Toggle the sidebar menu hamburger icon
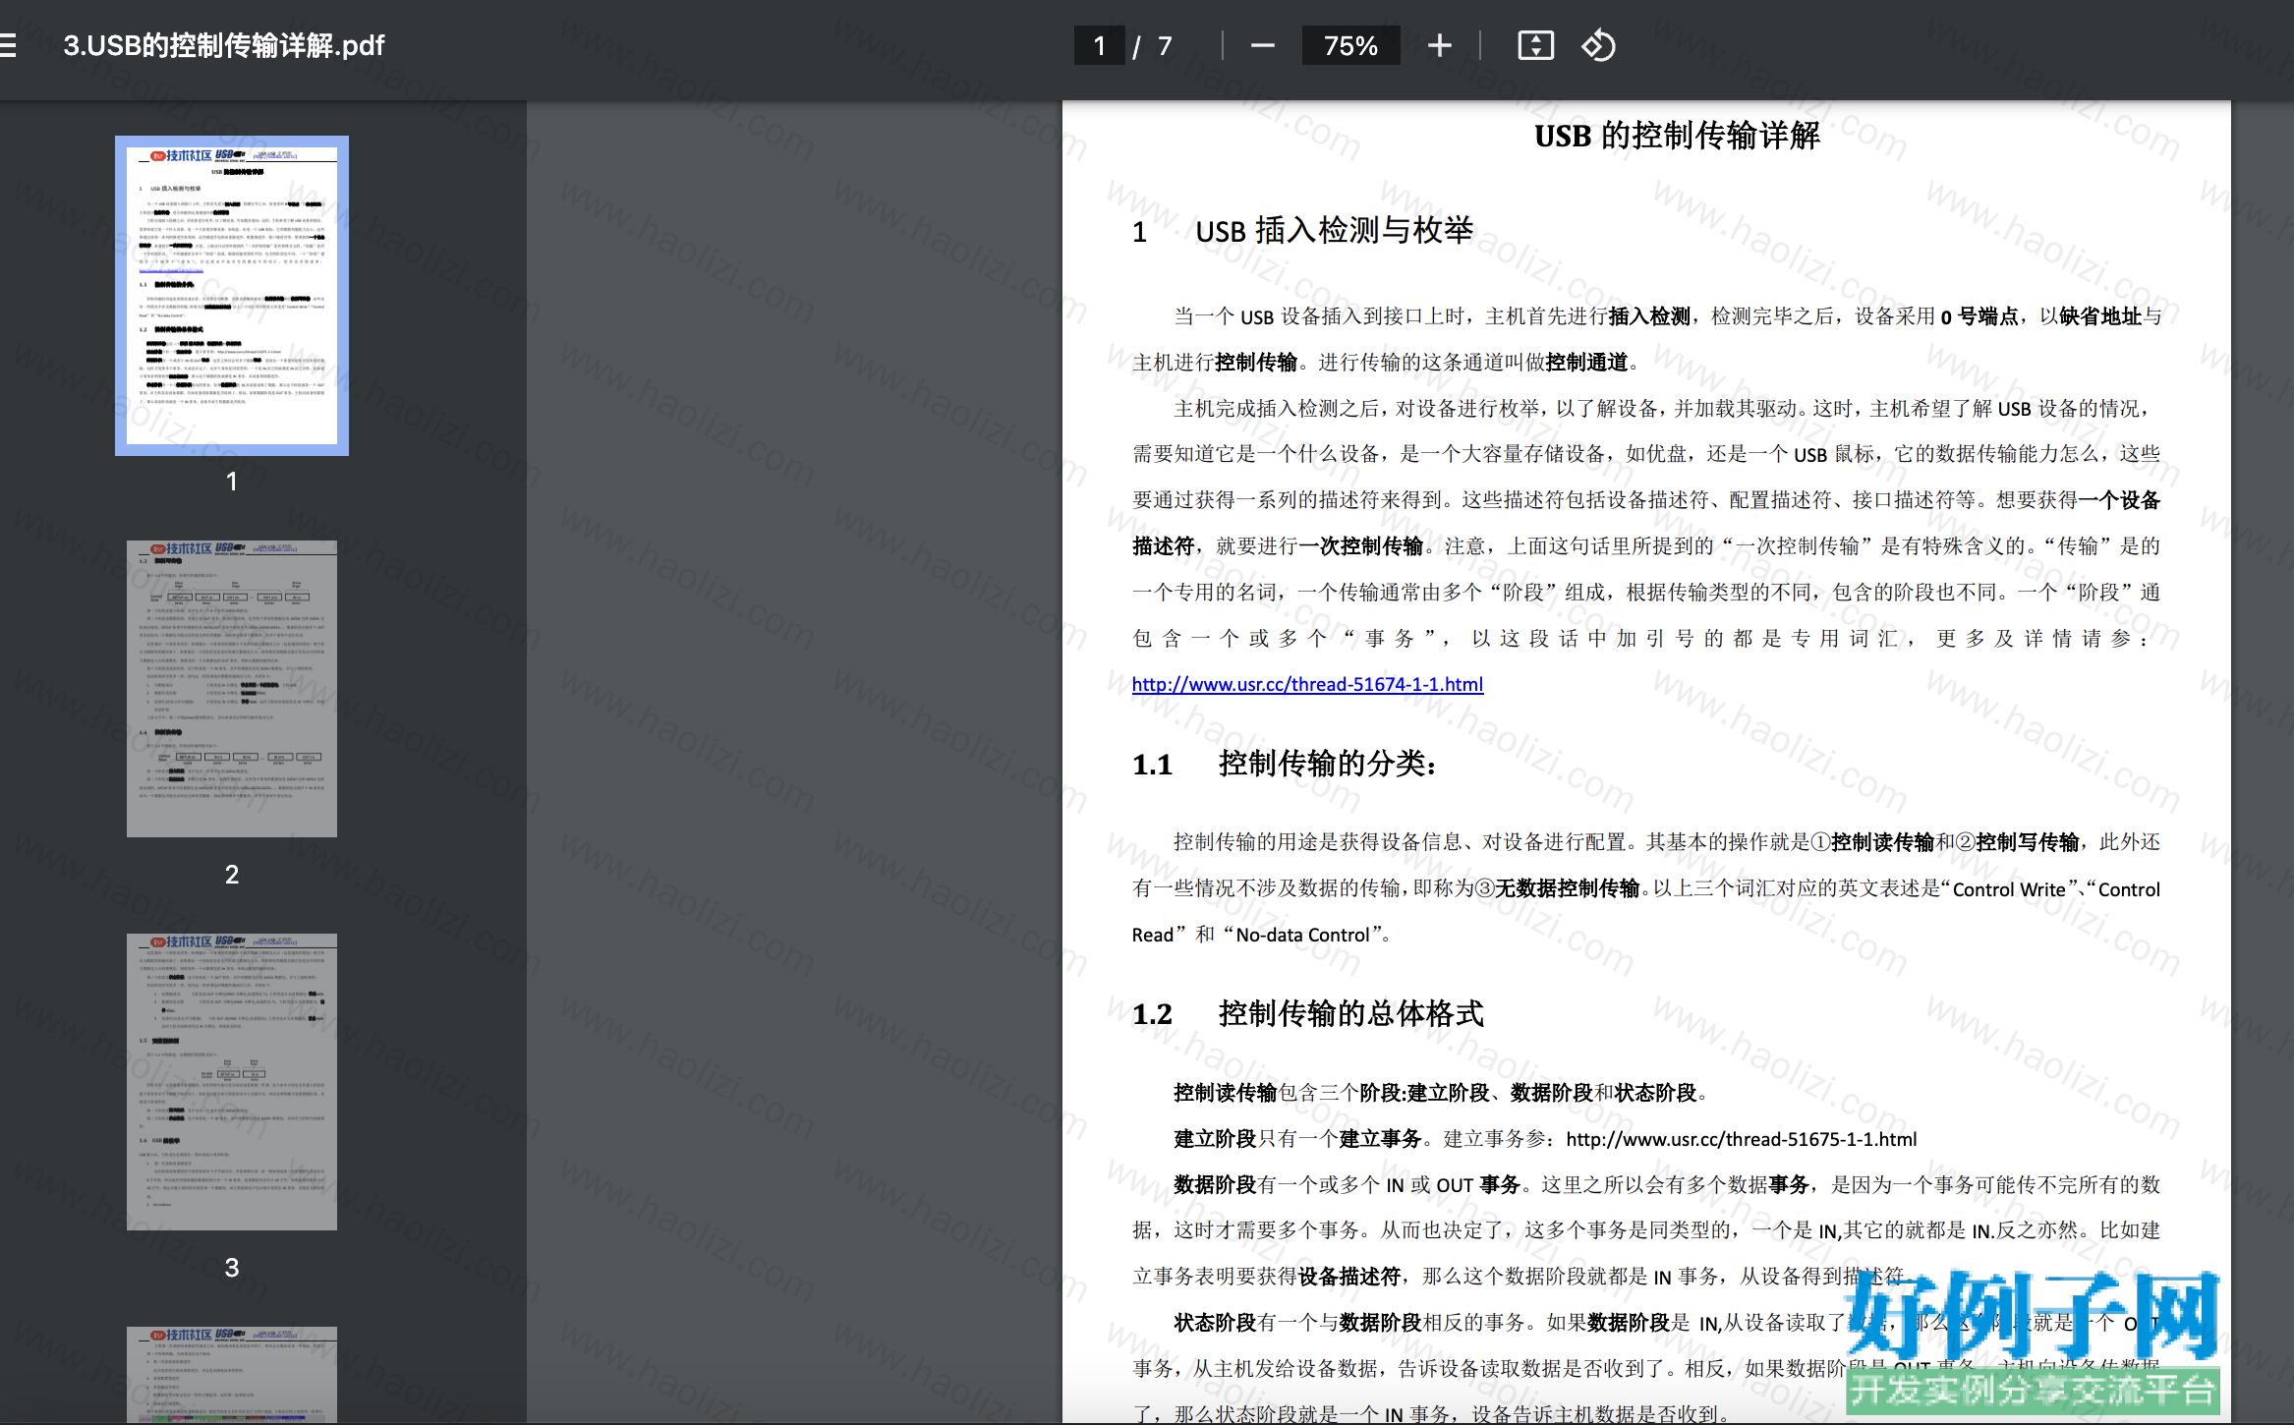2294x1425 pixels. 8,45
